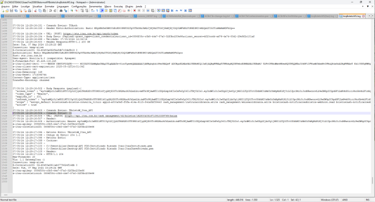
Task: Close the active ArqBoletoWS.log tab
Action: (363, 16)
